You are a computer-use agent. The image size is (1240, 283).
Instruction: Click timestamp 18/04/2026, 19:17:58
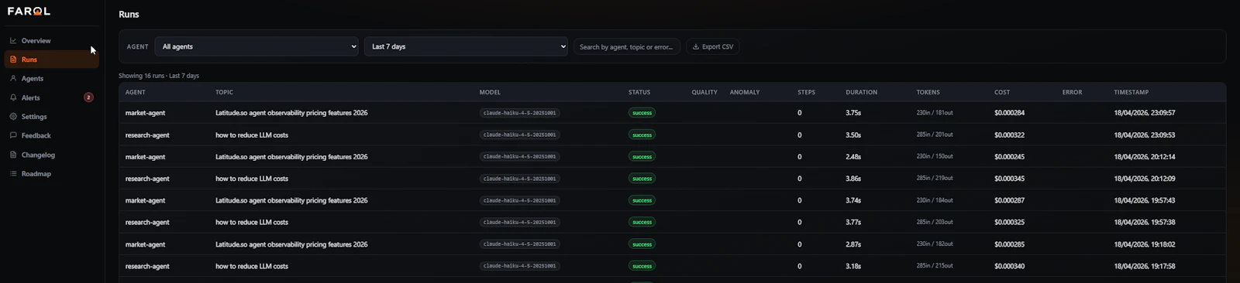(1145, 266)
